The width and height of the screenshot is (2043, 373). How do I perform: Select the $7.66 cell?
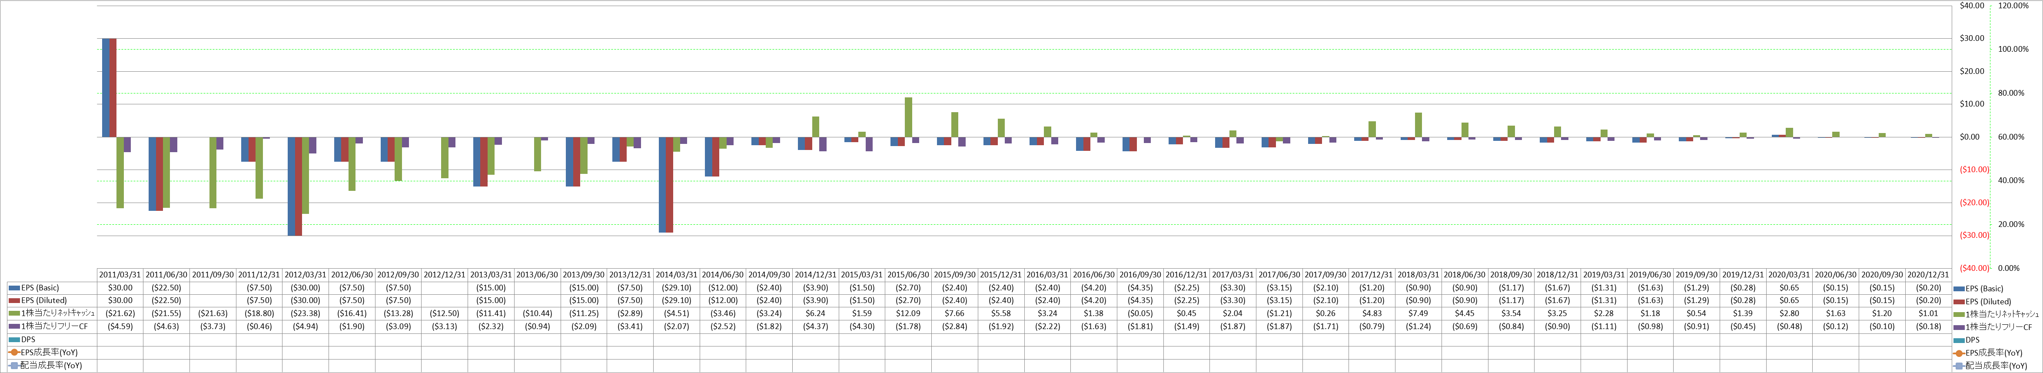click(x=955, y=313)
